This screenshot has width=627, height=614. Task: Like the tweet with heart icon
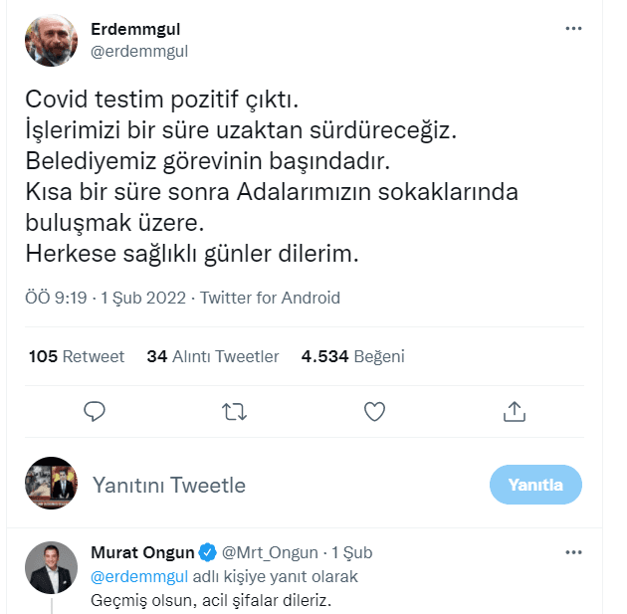[x=374, y=410]
